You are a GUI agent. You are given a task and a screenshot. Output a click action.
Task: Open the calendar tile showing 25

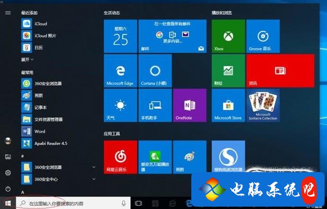(x=120, y=36)
